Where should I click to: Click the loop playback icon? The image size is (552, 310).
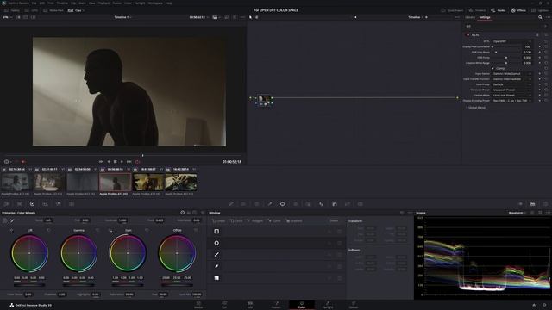click(138, 162)
